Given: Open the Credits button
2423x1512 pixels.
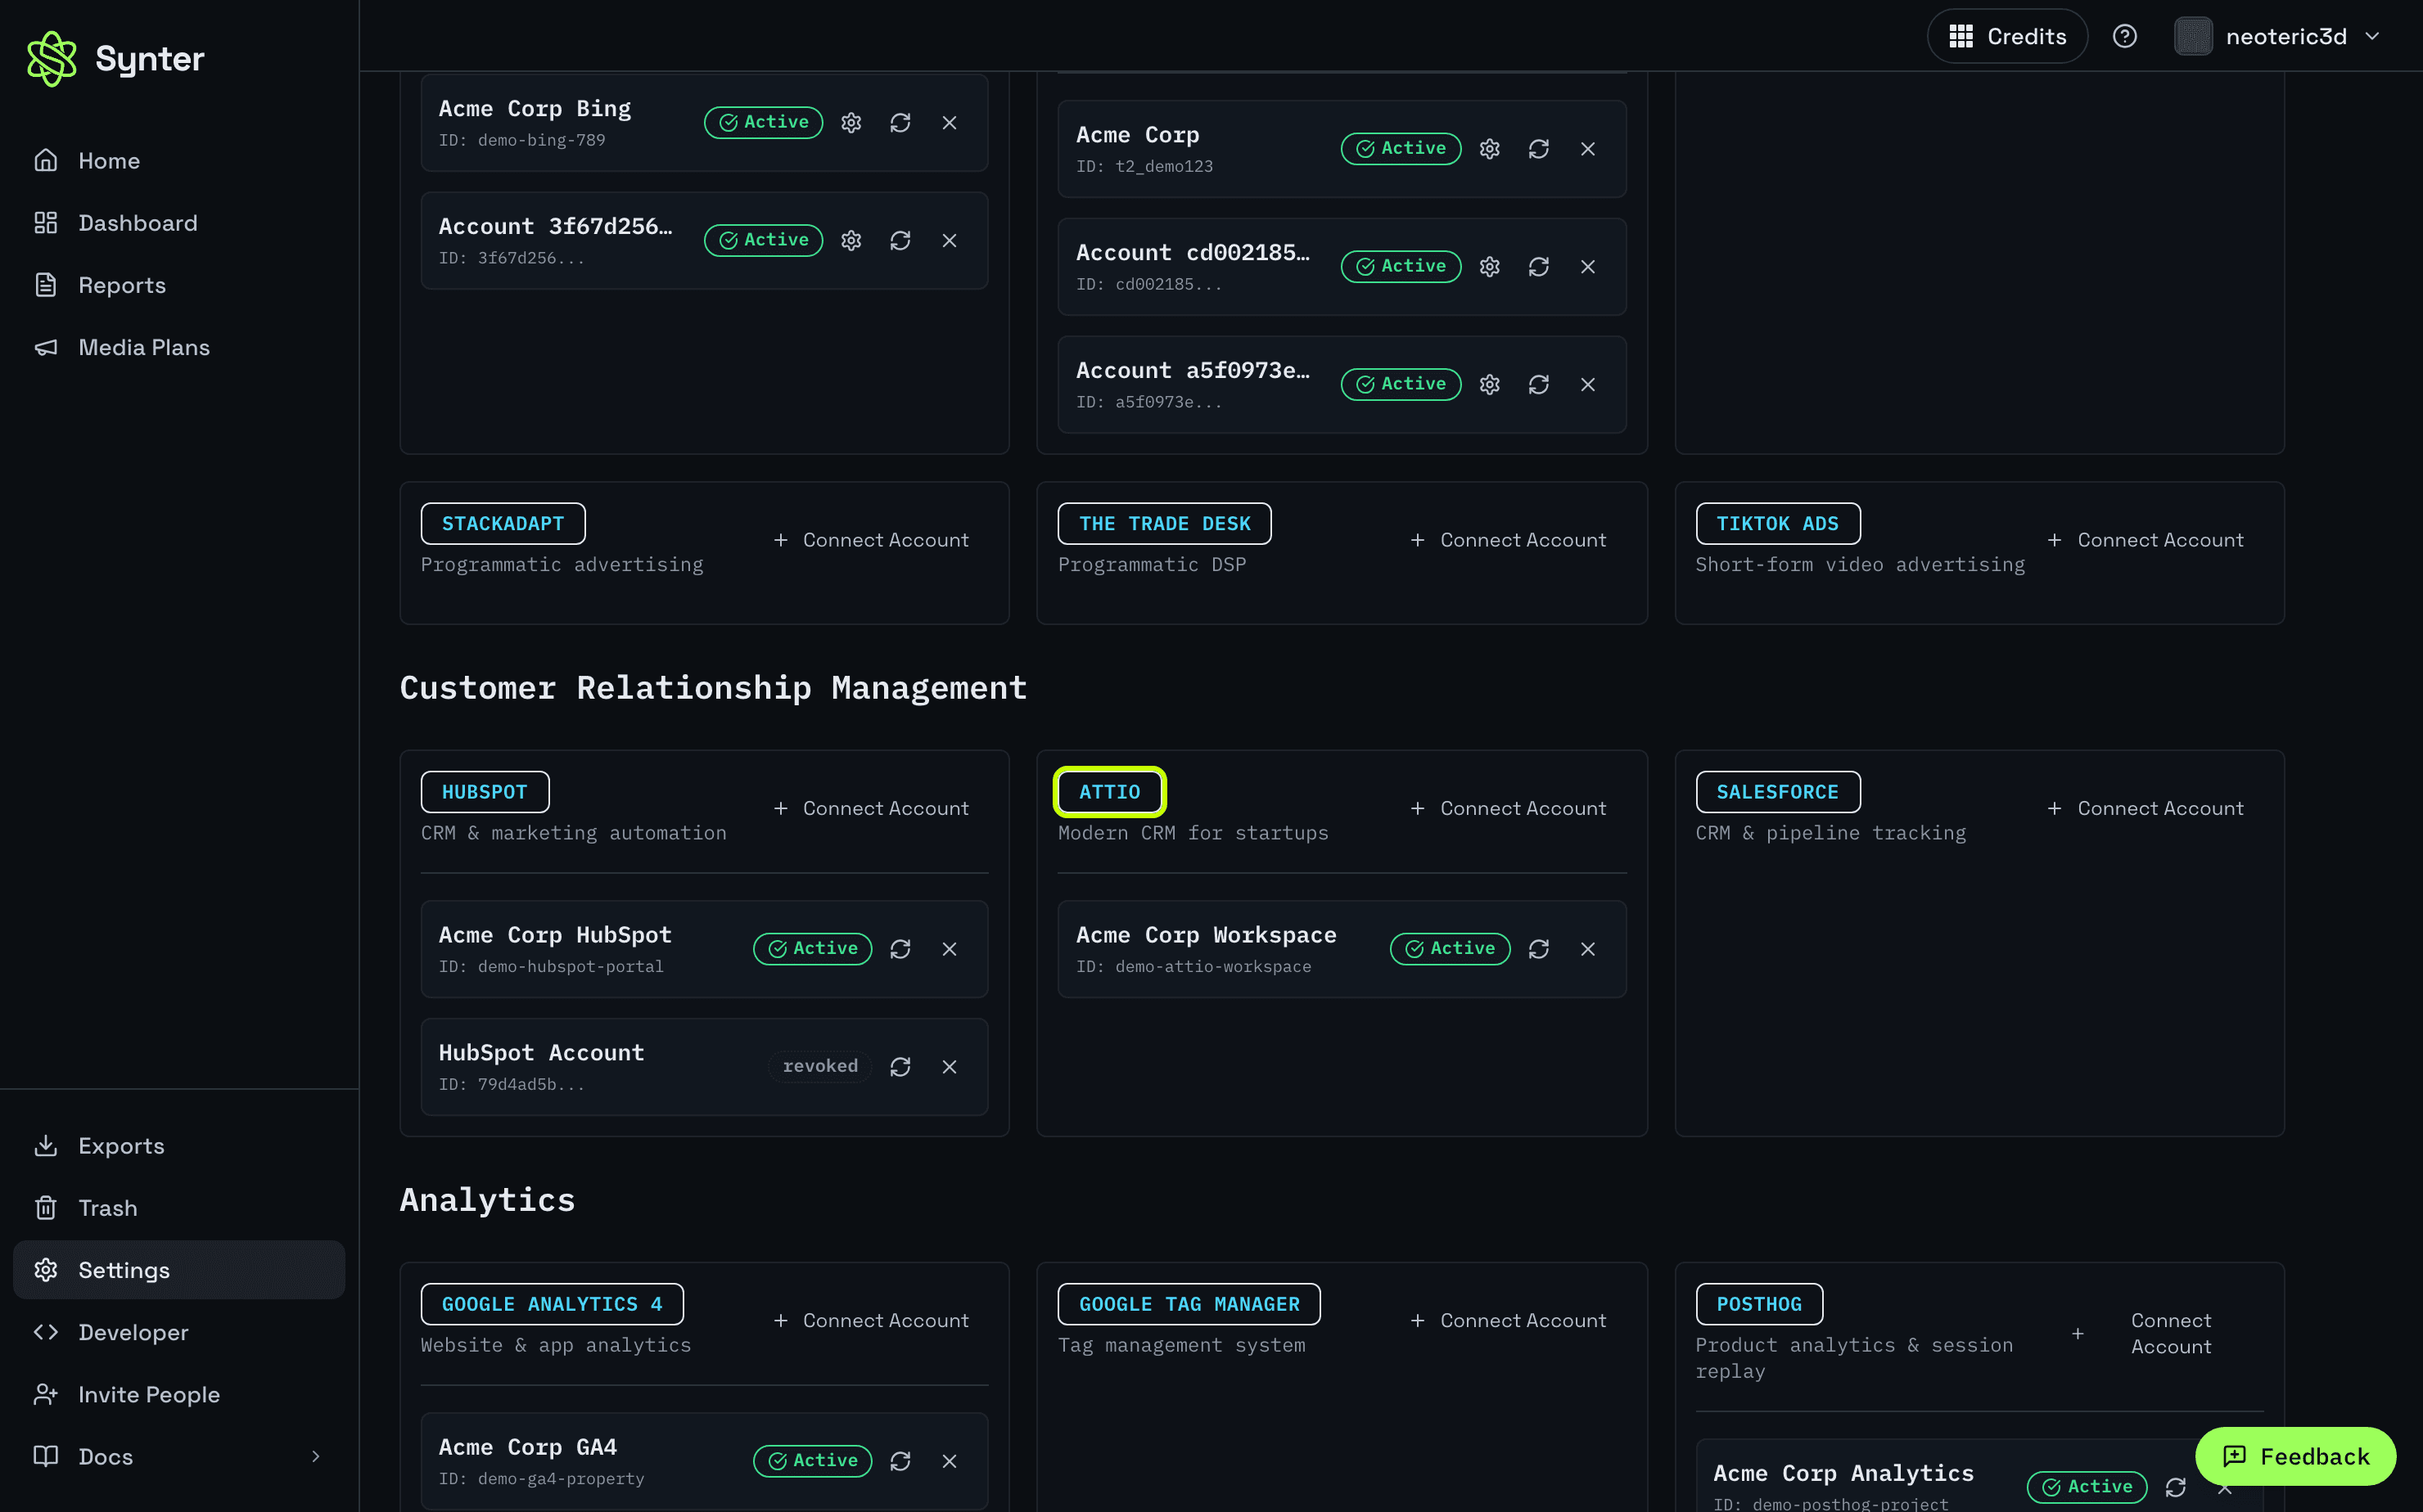Looking at the screenshot, I should point(2007,36).
